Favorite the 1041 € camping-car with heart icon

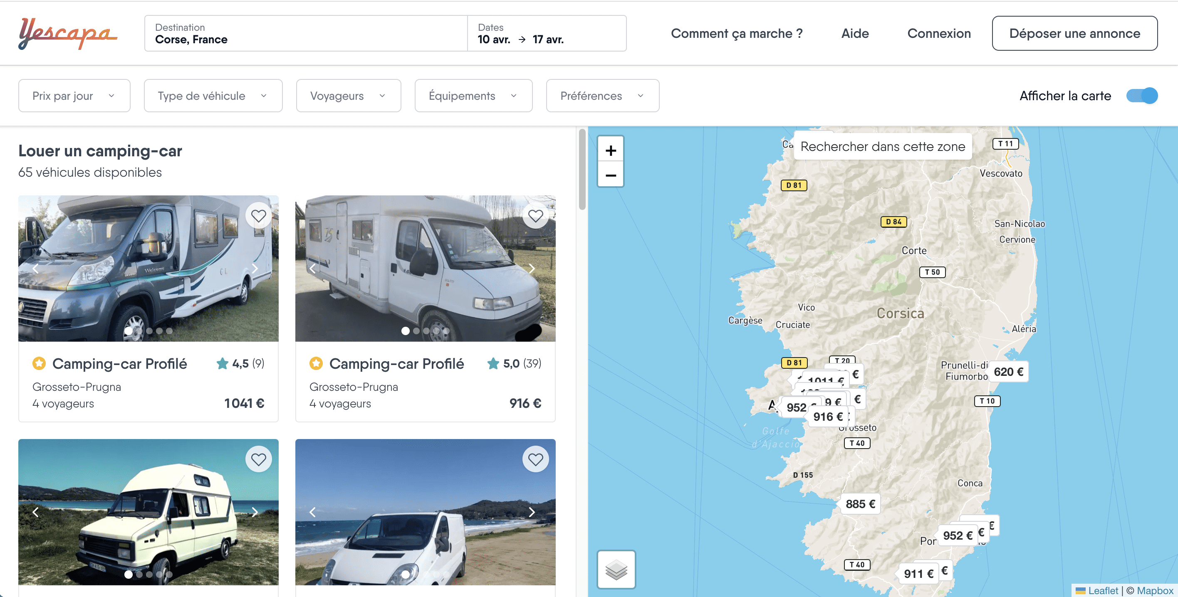pyautogui.click(x=258, y=216)
